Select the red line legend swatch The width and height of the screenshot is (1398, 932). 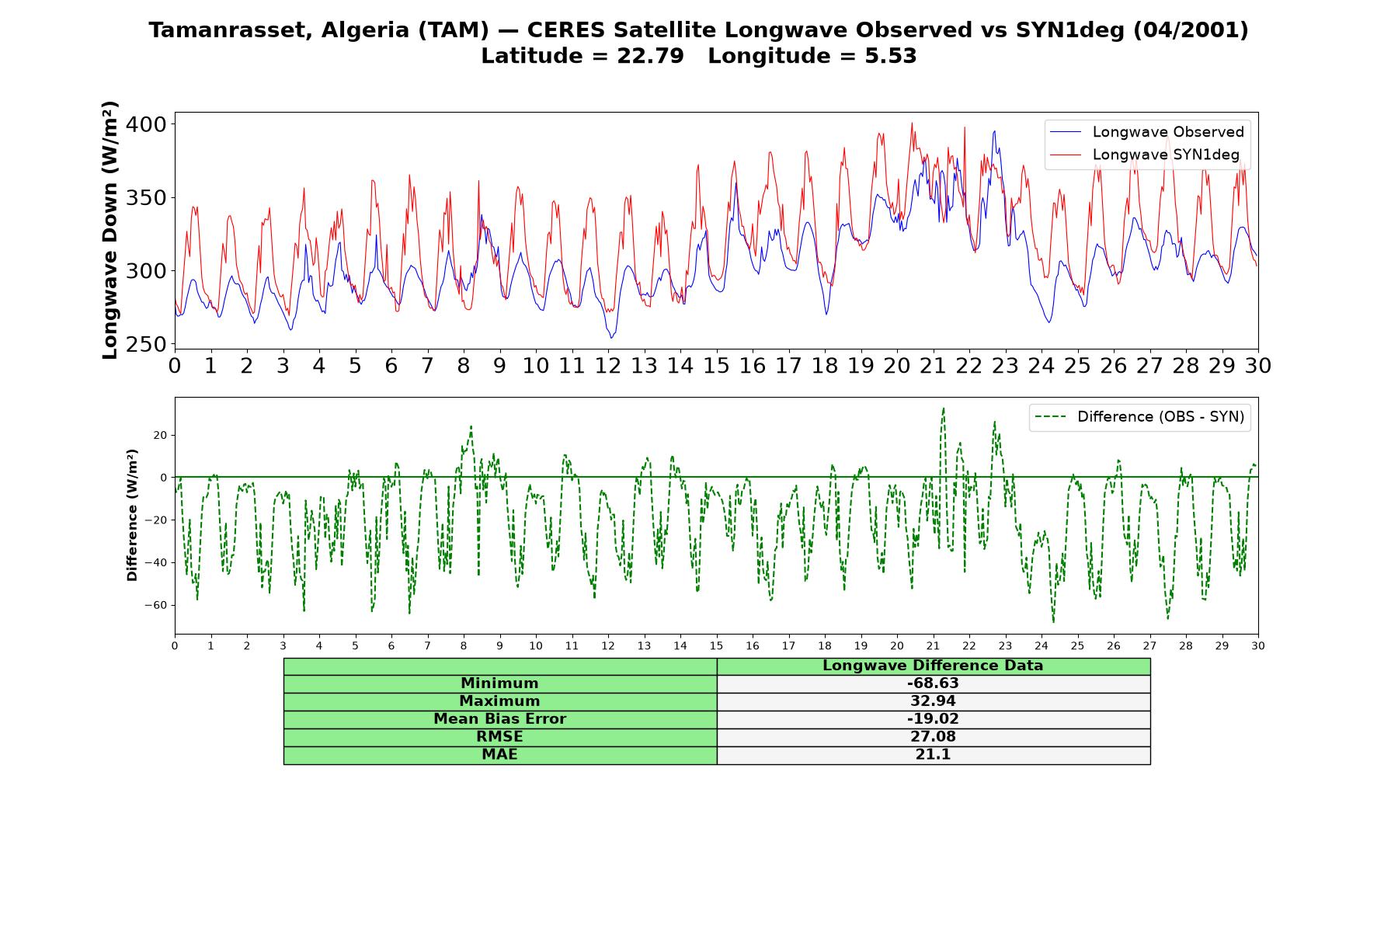coord(1065,155)
